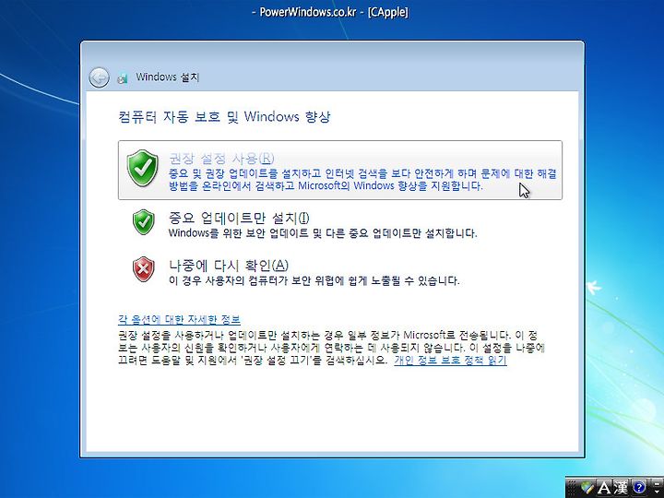Open language bar help question mark

639,488
